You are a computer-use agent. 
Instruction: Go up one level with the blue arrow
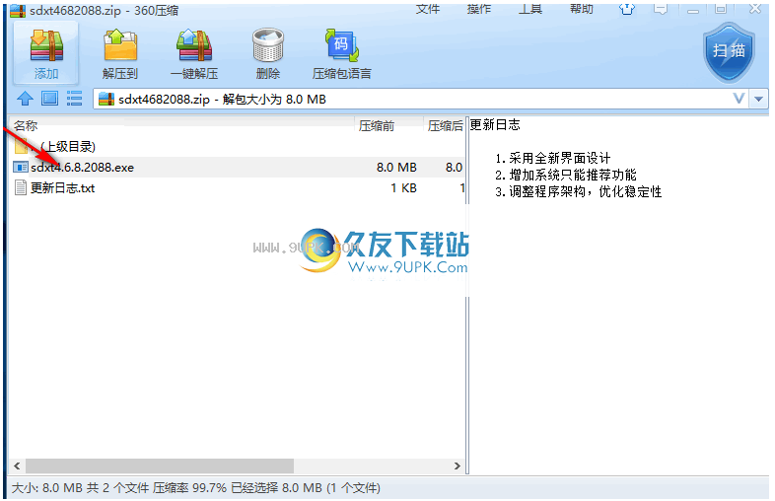[x=25, y=99]
